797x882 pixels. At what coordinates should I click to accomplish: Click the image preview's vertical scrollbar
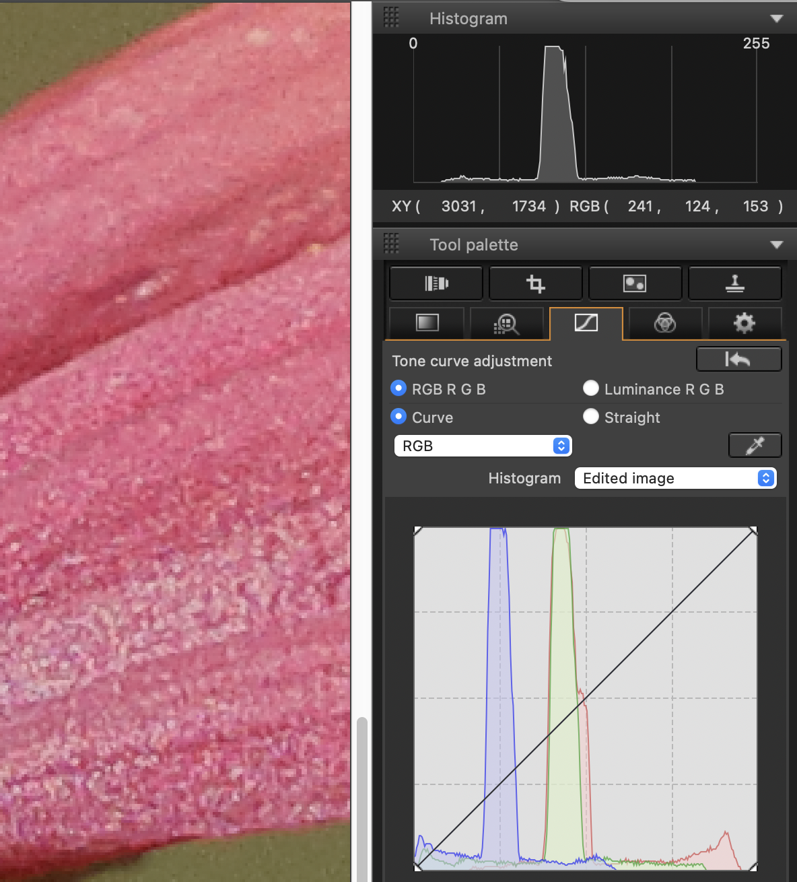362,794
